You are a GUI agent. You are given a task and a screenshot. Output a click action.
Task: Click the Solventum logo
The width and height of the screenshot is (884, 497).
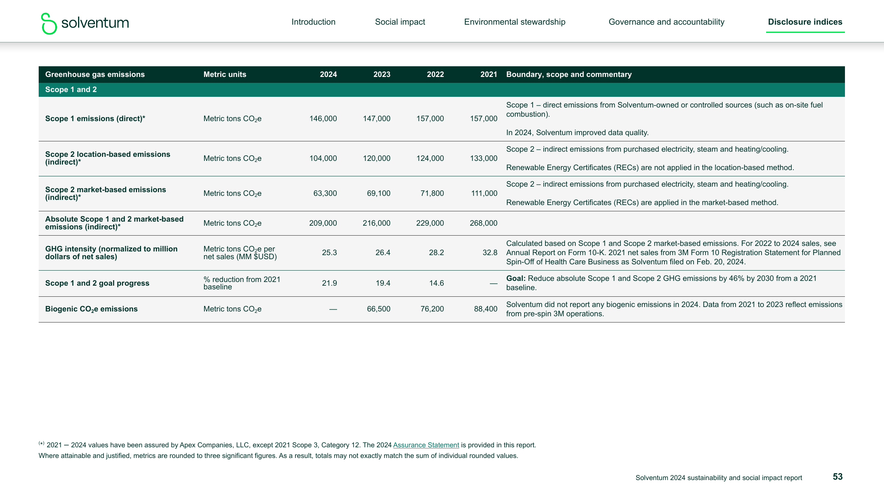(x=85, y=23)
